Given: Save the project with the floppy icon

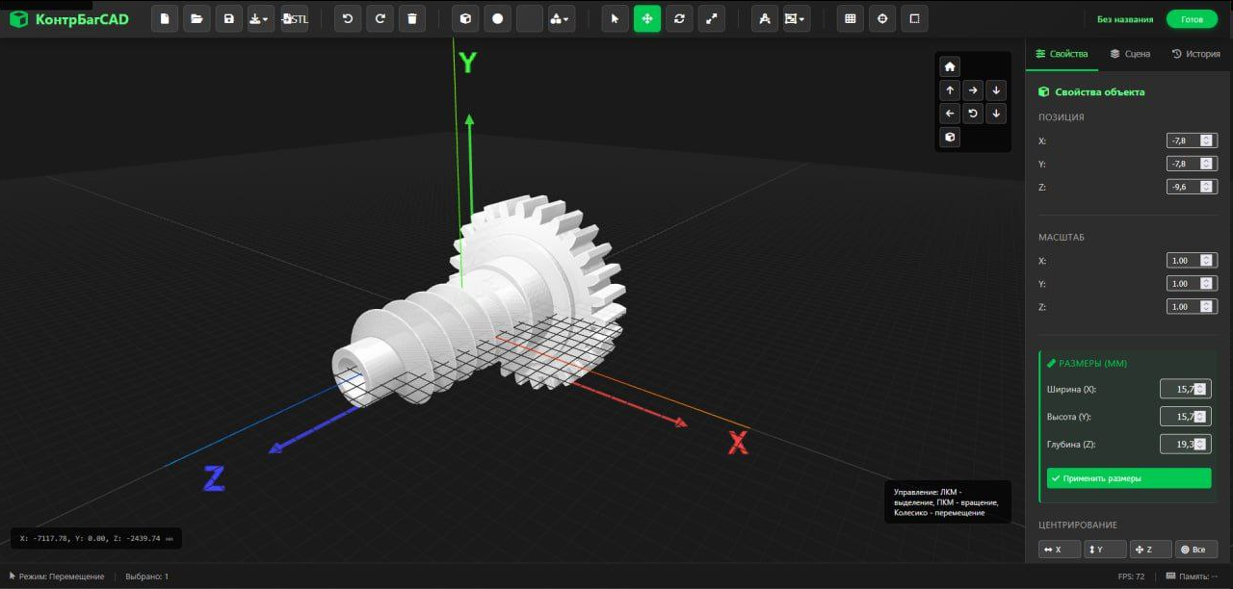Looking at the screenshot, I should tap(228, 18).
